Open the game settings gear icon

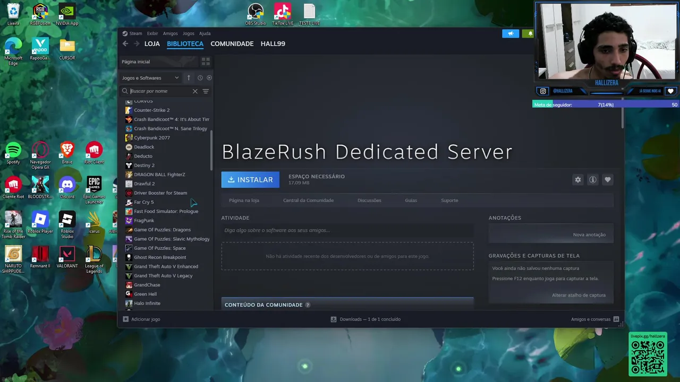[578, 180]
